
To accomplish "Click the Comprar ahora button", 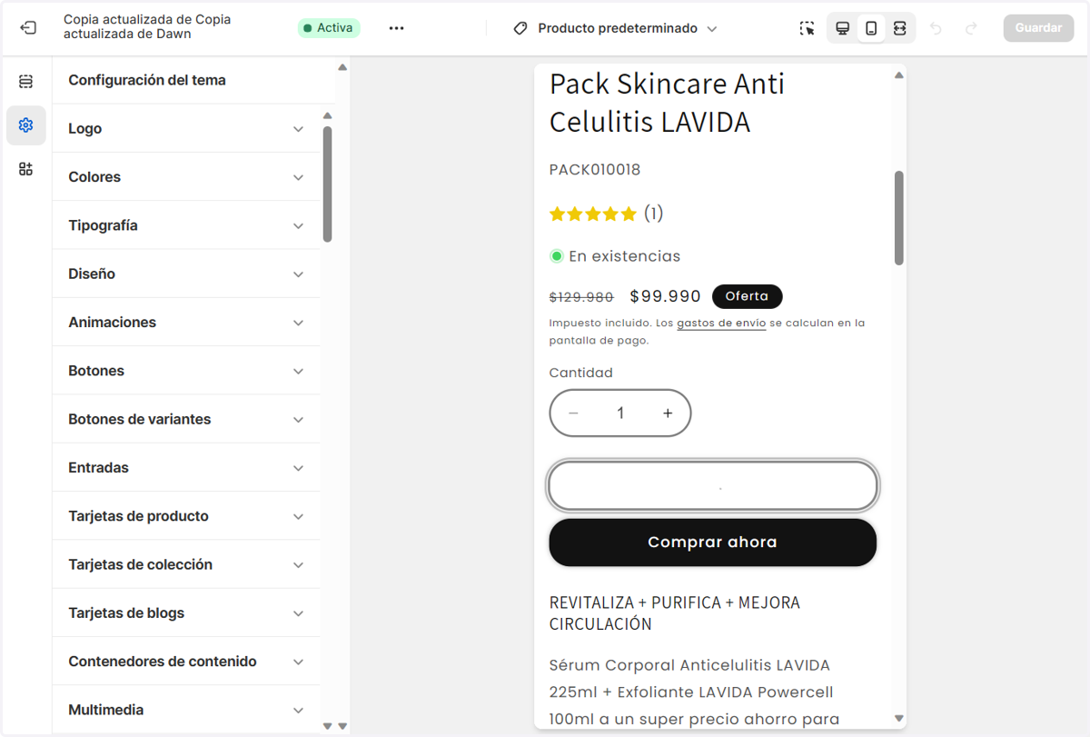I will click(713, 543).
